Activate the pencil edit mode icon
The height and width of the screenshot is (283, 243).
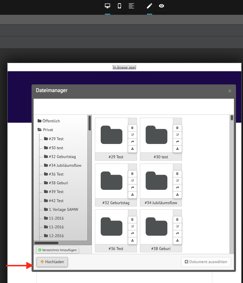coord(150,6)
